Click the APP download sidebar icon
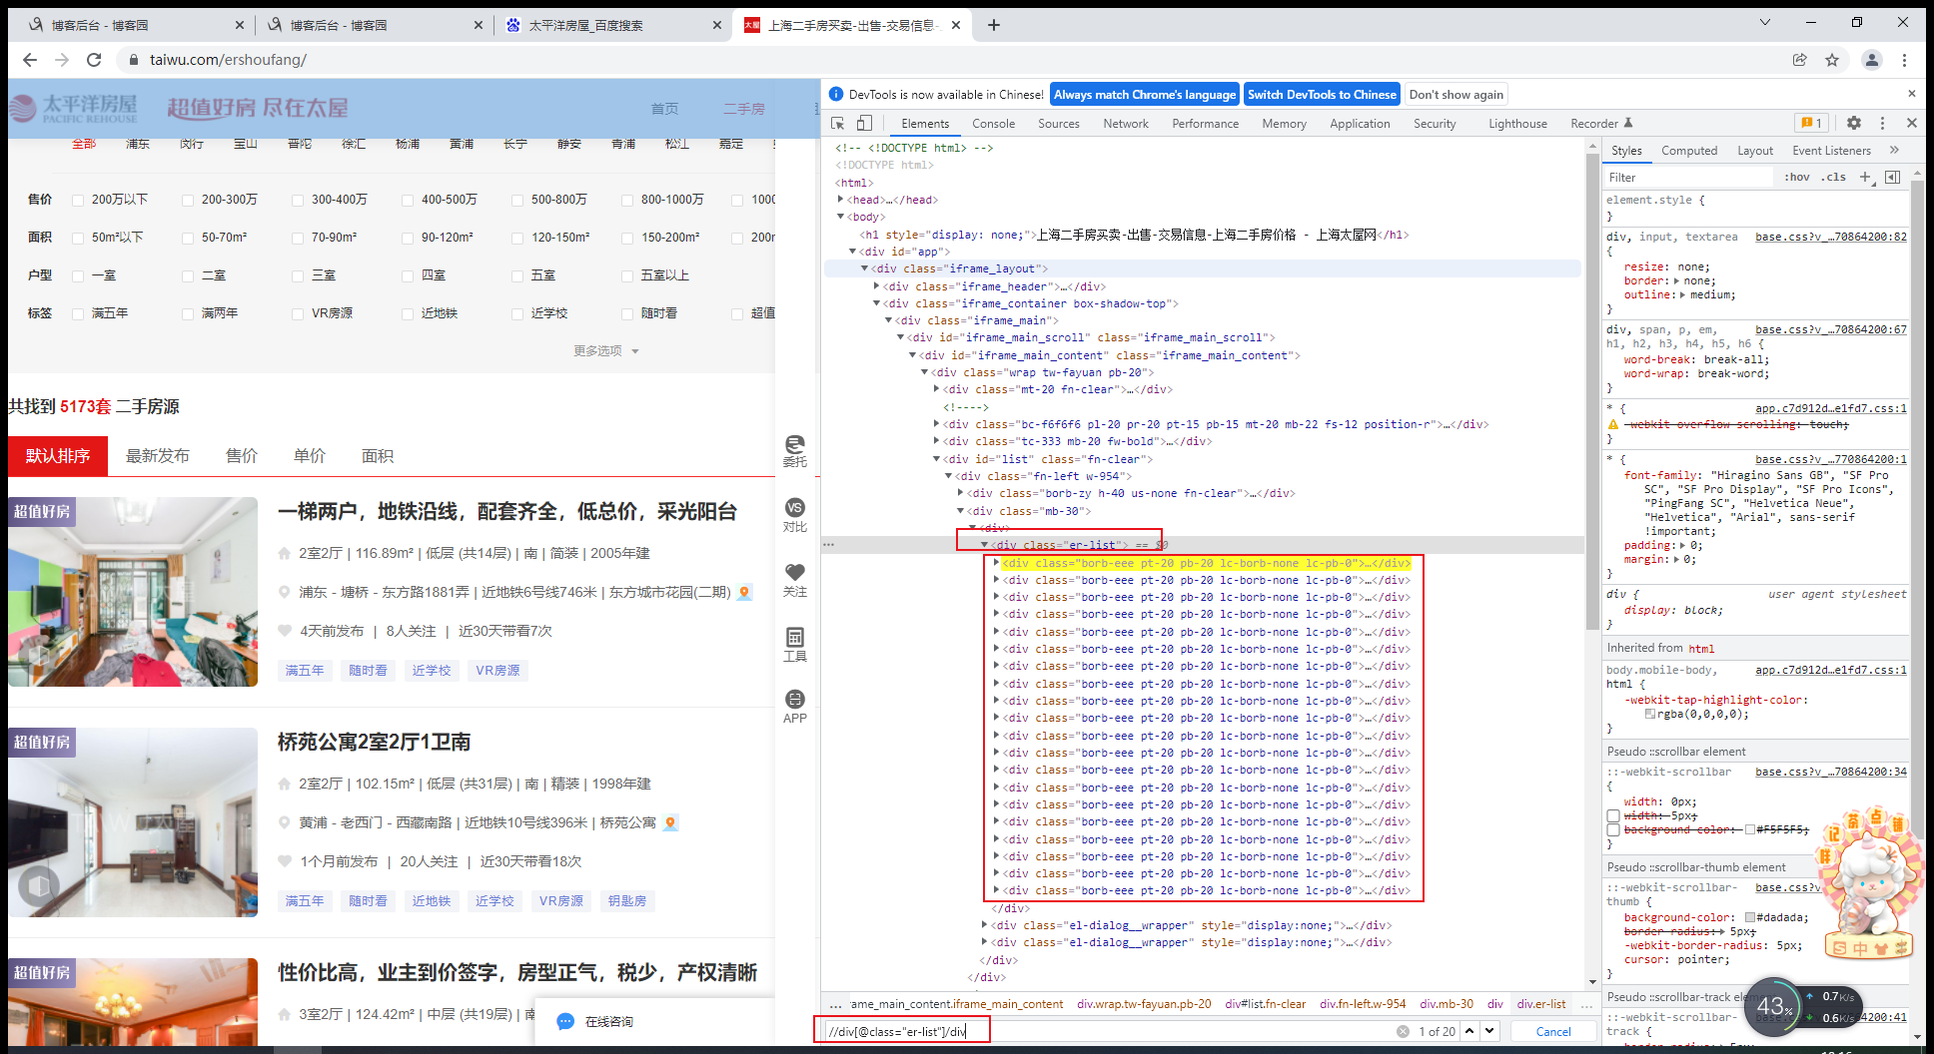 tap(795, 707)
